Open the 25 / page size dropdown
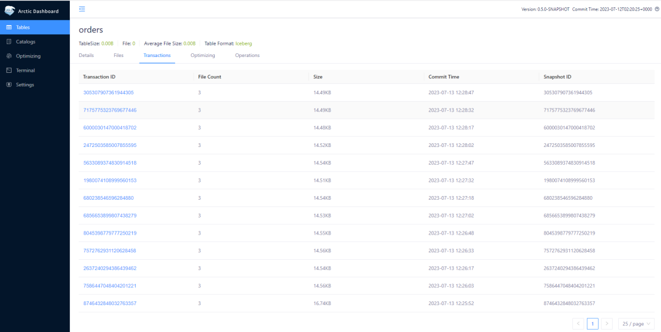Screen dimensions: 661x332 (638, 323)
